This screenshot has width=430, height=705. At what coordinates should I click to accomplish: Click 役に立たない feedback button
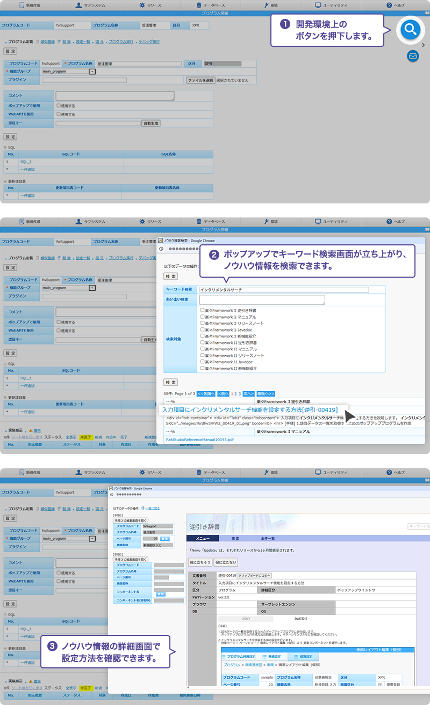coord(225,562)
